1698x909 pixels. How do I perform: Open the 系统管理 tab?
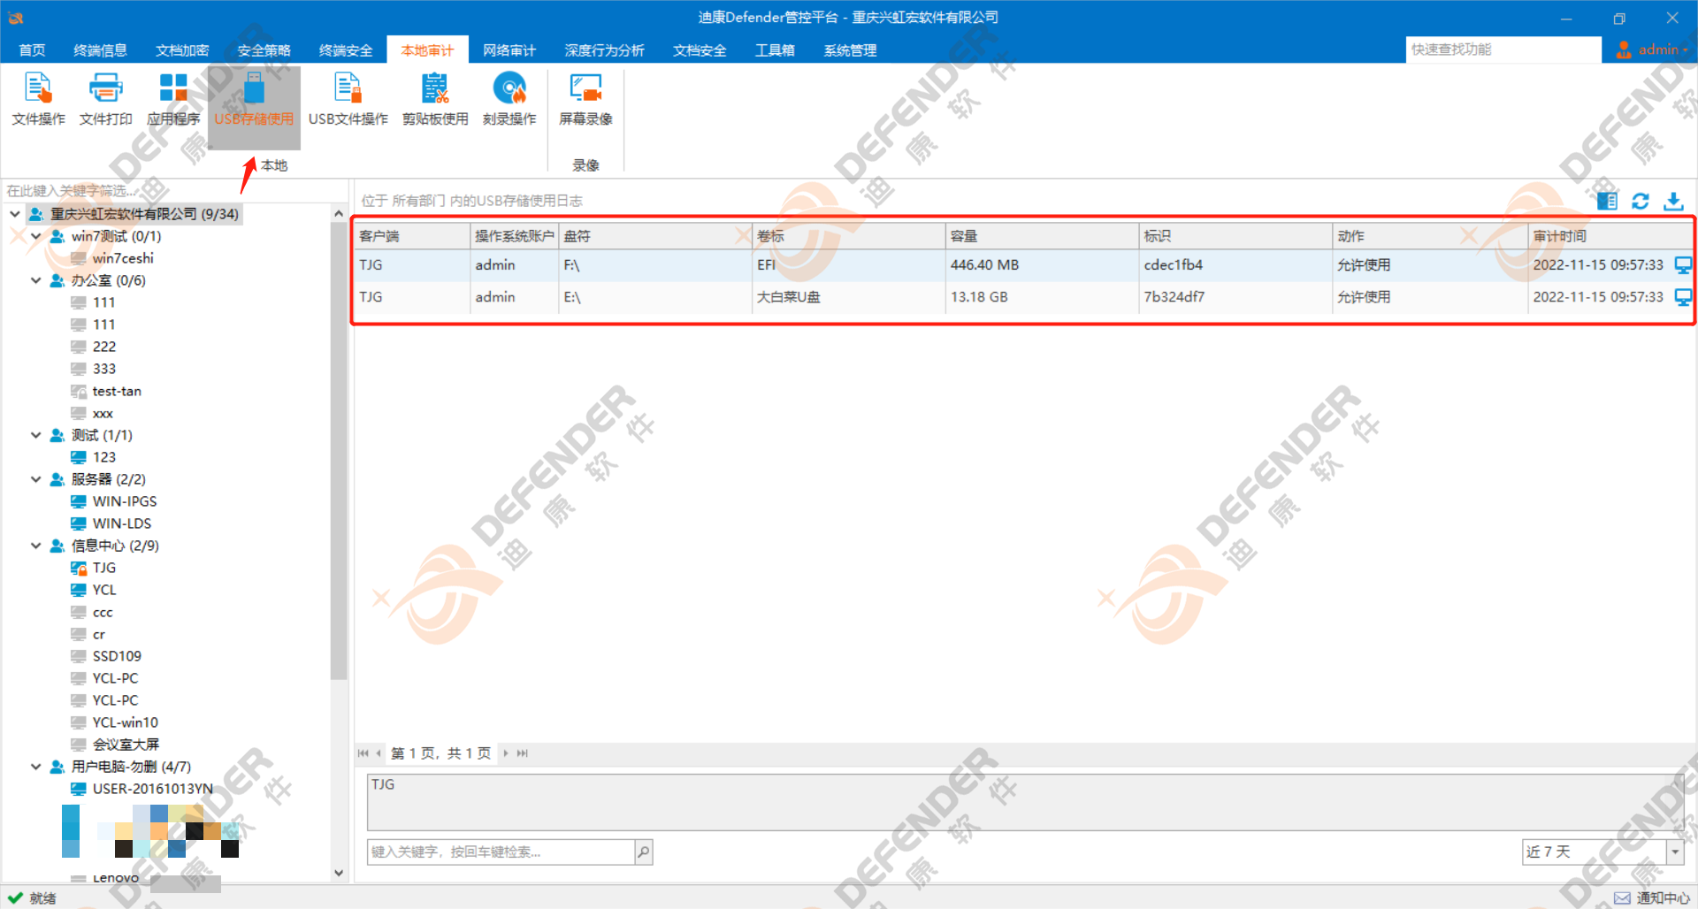coord(850,50)
